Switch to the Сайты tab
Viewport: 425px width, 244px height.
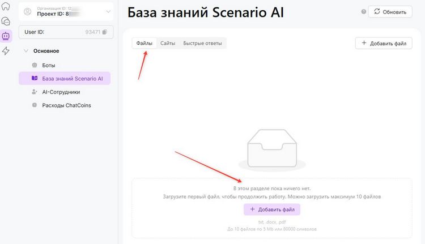pos(168,43)
